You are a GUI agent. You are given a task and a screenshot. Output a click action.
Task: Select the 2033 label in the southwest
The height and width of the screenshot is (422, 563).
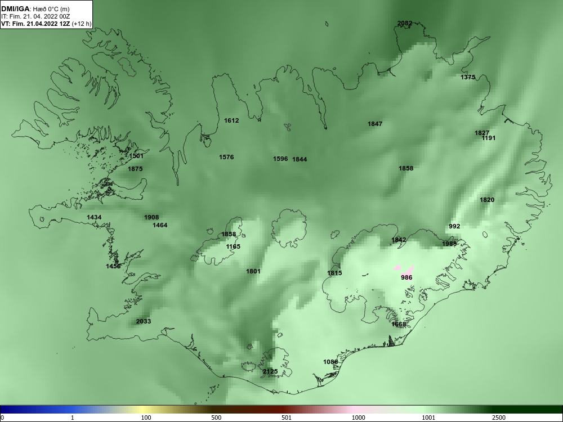coord(143,321)
